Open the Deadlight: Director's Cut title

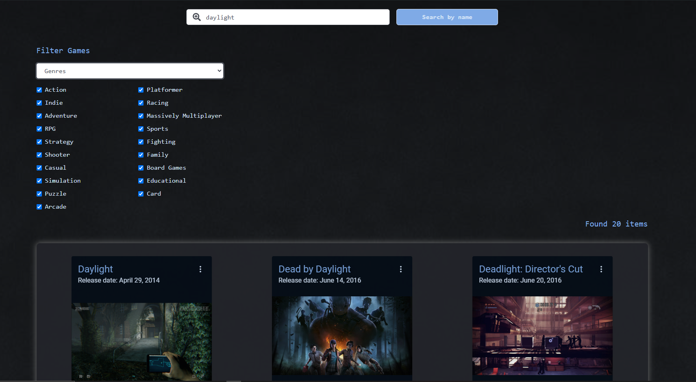[x=531, y=269]
